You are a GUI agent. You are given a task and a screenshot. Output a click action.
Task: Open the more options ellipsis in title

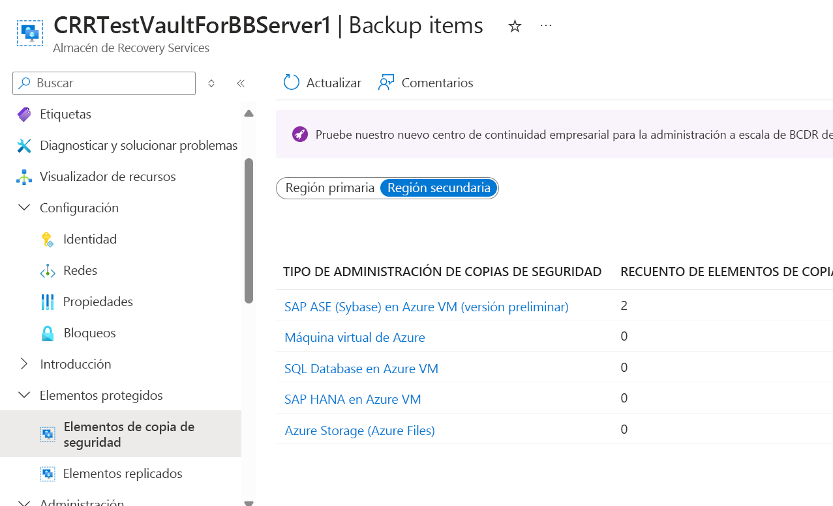click(x=546, y=26)
